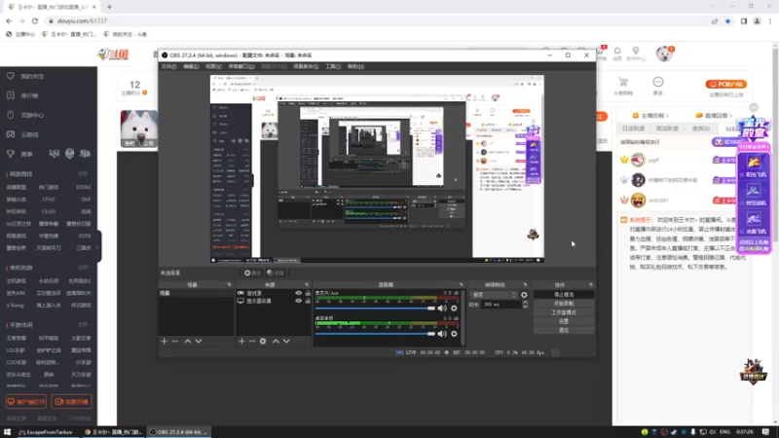Image resolution: width=779 pixels, height=438 pixels.
Task: Open source properties gear in Sources toolbar
Action: (x=263, y=342)
